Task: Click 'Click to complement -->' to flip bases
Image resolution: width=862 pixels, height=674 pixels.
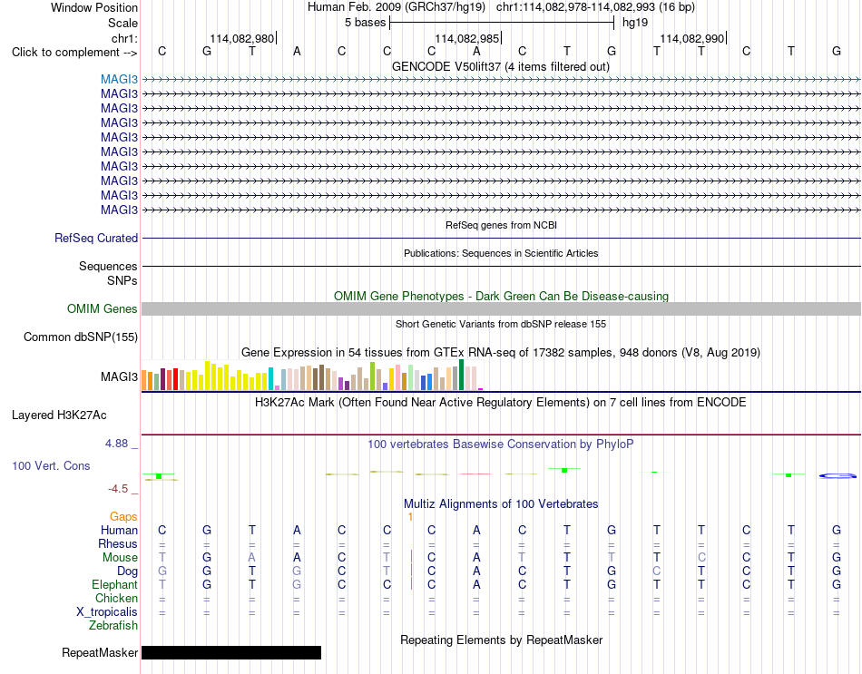Action: point(74,53)
